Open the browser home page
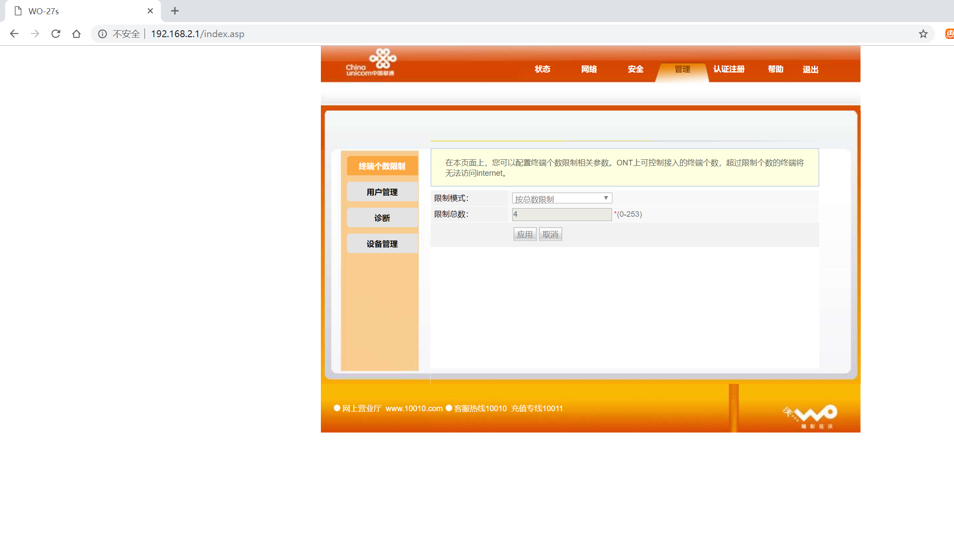This screenshot has height=542, width=954. click(76, 34)
